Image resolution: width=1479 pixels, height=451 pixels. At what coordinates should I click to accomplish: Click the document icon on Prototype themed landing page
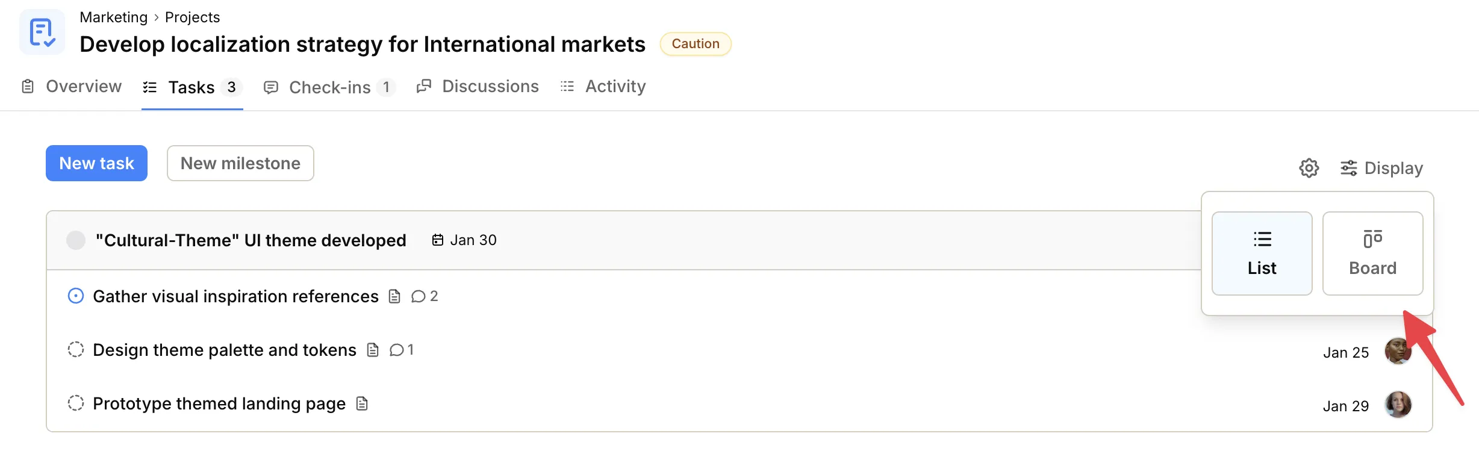[x=362, y=403]
